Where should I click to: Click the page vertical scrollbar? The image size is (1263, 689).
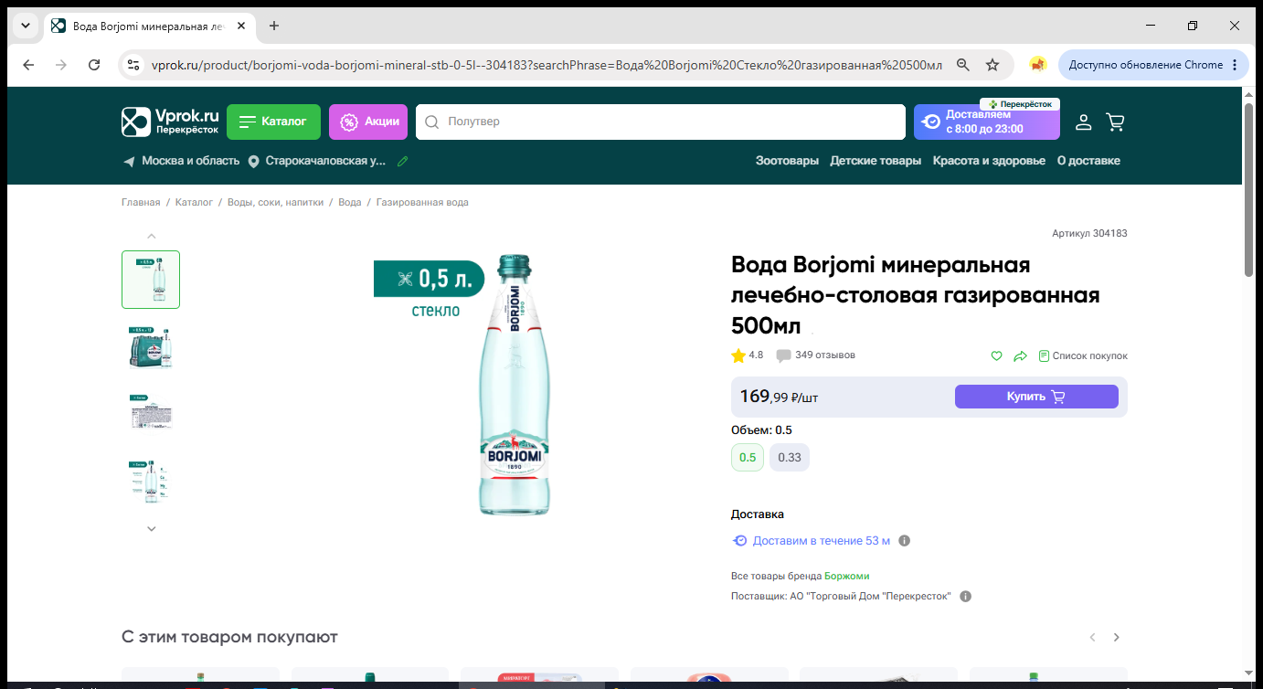pos(1249,190)
